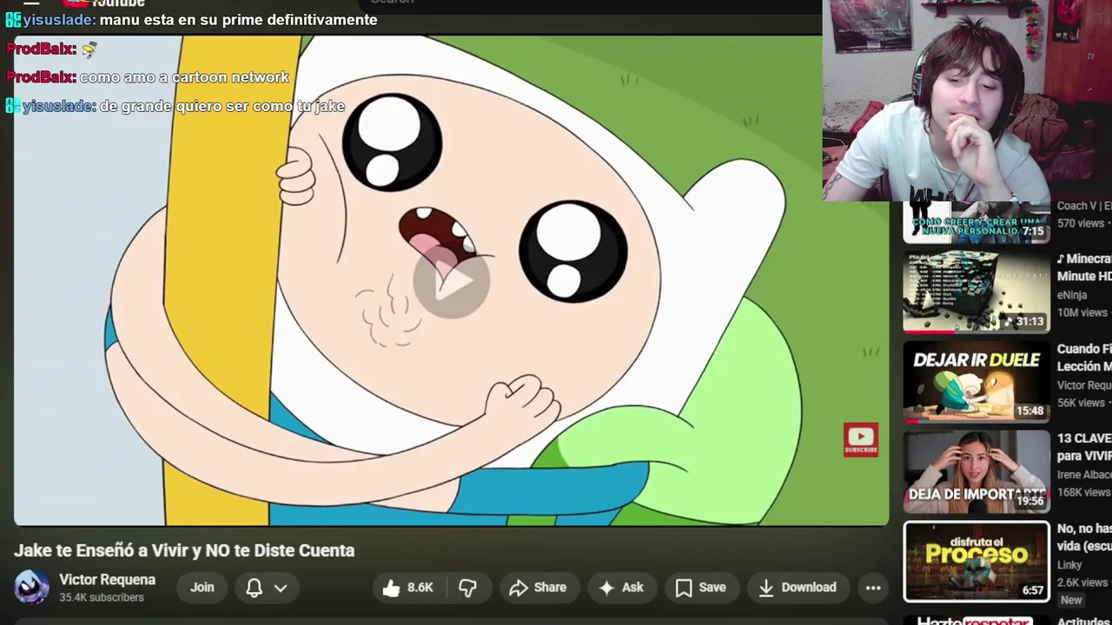This screenshot has height=625, width=1112.
Task: Download the video
Action: tap(797, 588)
